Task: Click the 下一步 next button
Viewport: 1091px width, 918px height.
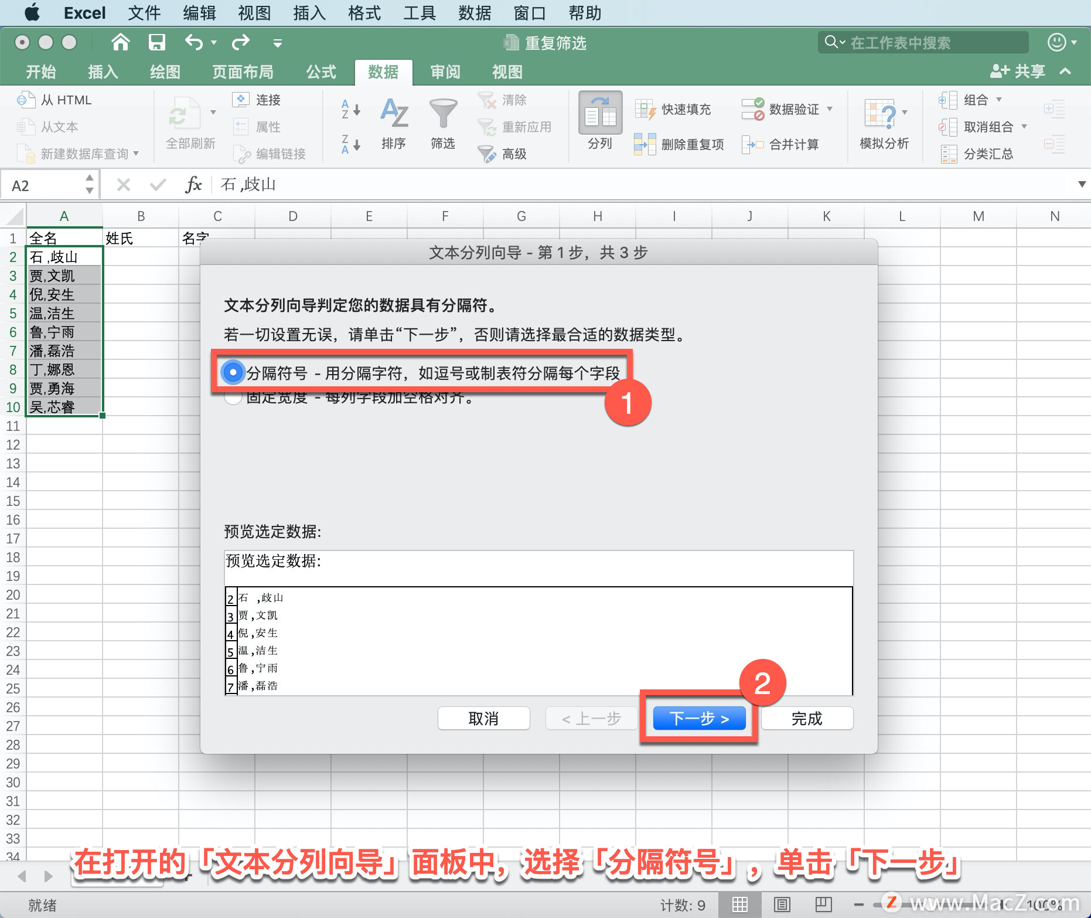Action: coord(699,718)
